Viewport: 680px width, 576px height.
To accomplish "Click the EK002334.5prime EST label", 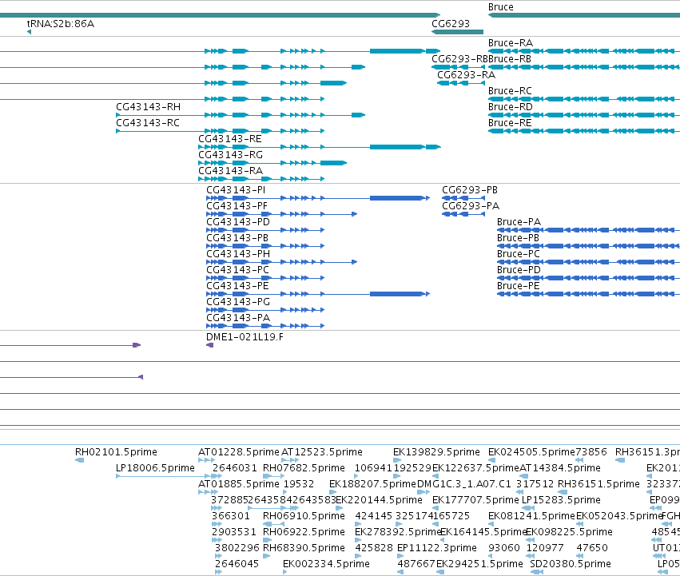I will tap(326, 564).
